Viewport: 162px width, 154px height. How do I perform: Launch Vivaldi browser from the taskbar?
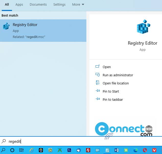pyautogui.click(x=154, y=150)
